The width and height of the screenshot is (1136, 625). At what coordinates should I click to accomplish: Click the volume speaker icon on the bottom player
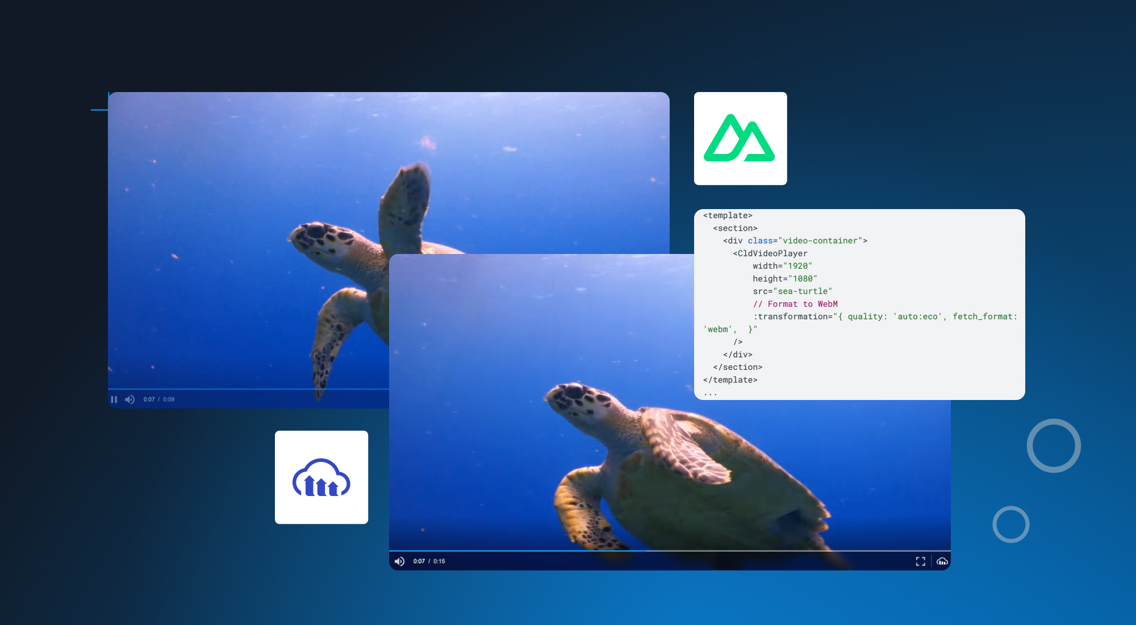click(400, 561)
